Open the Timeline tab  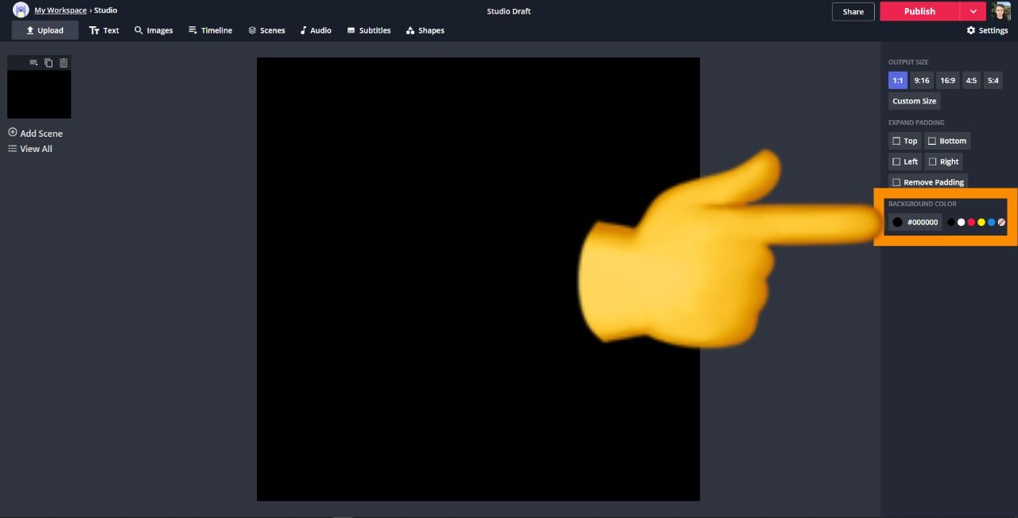click(x=210, y=30)
